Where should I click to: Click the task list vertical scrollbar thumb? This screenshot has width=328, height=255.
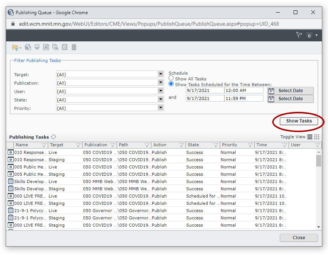point(319,161)
